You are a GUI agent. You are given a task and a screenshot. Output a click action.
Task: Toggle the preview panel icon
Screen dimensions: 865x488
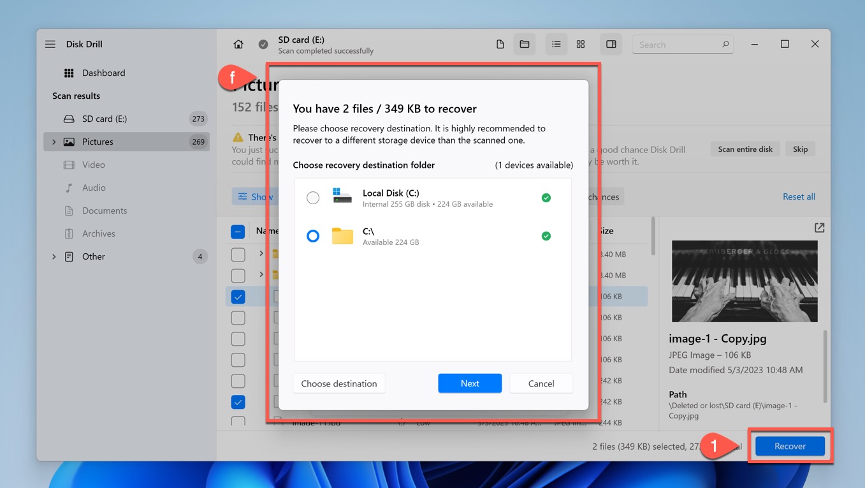tap(611, 44)
